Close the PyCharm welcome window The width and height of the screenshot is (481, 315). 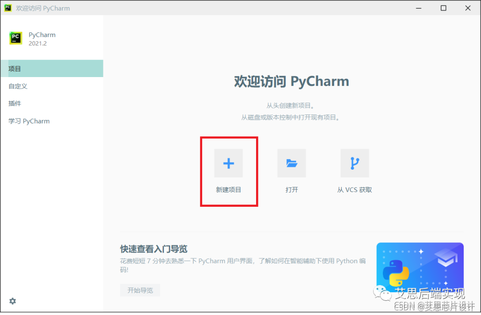click(468, 8)
